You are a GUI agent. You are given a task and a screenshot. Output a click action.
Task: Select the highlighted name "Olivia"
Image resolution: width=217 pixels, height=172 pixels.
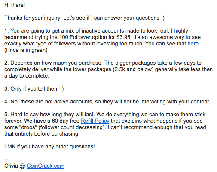click(x=11, y=166)
